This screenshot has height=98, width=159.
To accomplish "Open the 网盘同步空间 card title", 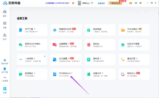I will pyautogui.click(x=65, y=29).
